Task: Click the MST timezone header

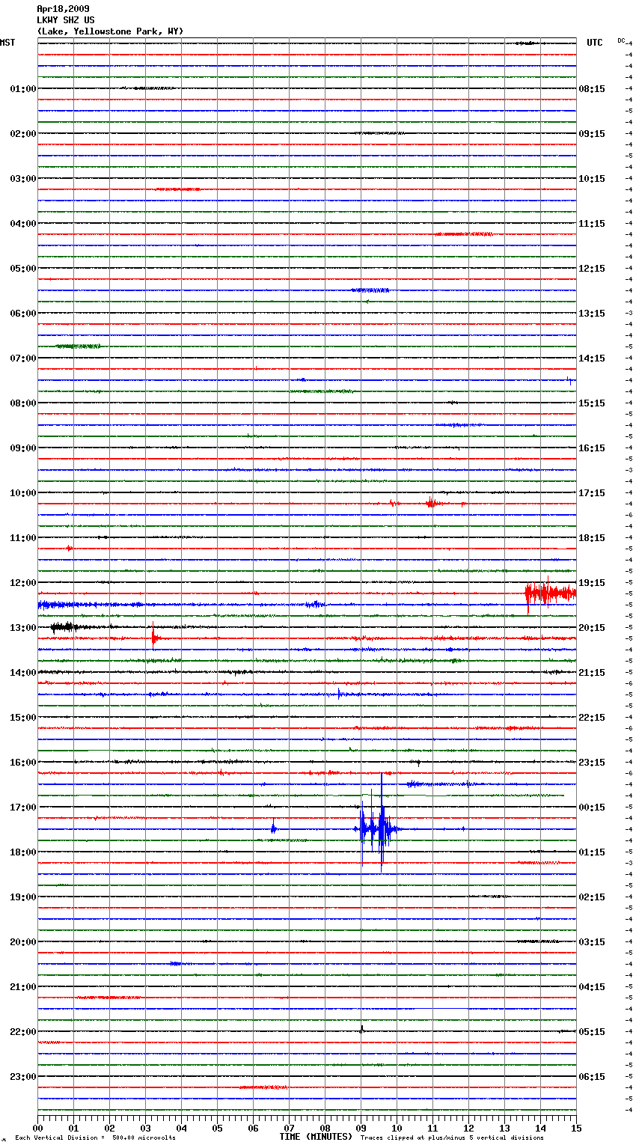Action: coord(7,43)
